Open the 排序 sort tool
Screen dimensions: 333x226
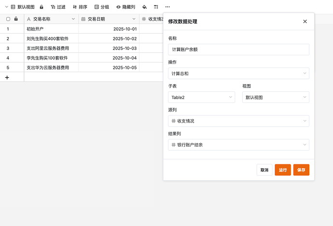[x=80, y=7]
